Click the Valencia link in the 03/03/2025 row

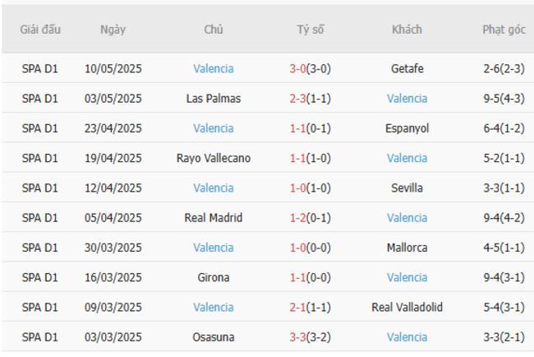[x=407, y=337]
